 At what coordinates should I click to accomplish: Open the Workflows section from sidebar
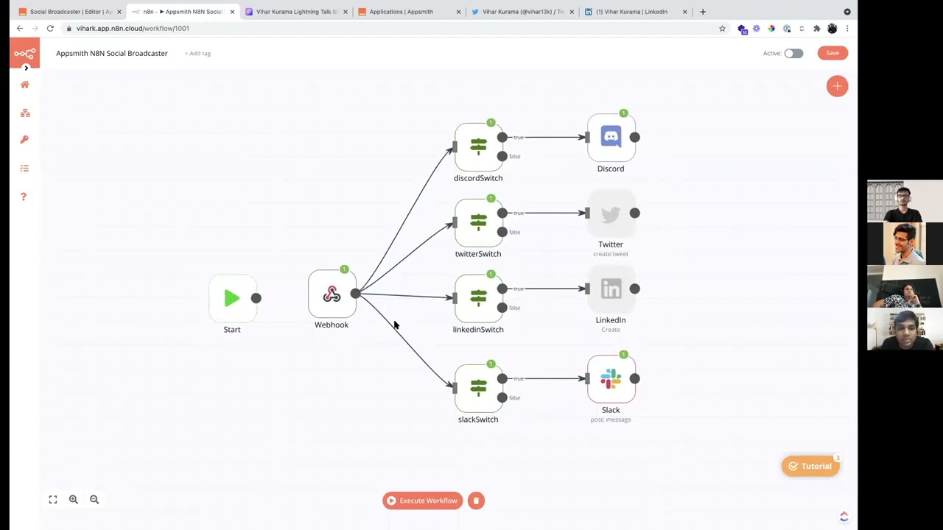pos(25,113)
